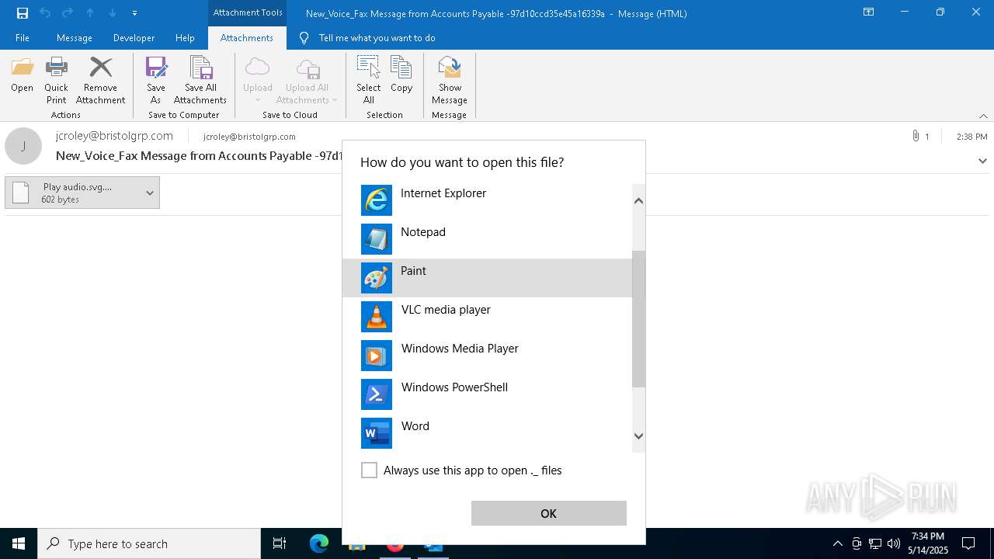Confirm the app choice with OK
994x559 pixels.
[x=548, y=513]
